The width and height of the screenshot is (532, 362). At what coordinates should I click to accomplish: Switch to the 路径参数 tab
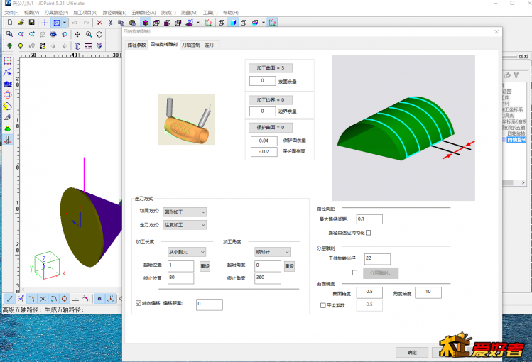pyautogui.click(x=136, y=45)
